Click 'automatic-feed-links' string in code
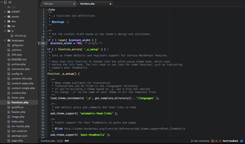This screenshot has height=144, width=245. 96,114
